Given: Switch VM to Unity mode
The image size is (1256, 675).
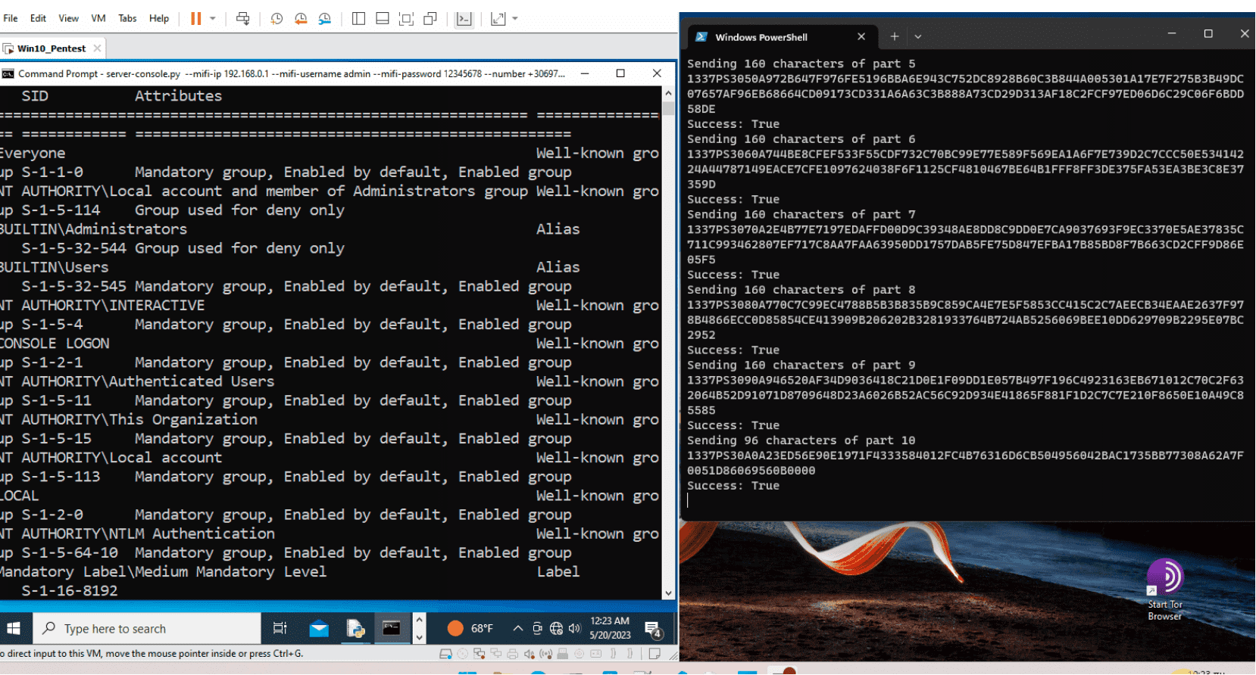Looking at the screenshot, I should tap(430, 18).
